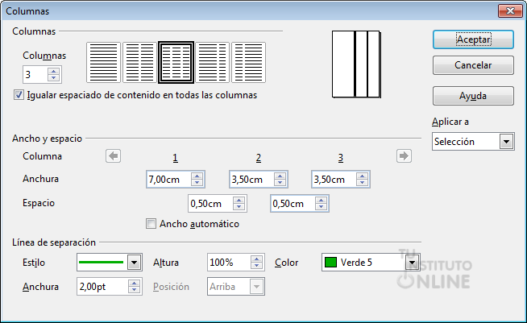Select the single-column layout preset icon

[x=103, y=62]
